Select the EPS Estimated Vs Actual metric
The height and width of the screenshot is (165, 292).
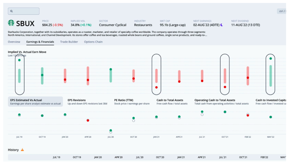coord(35,102)
